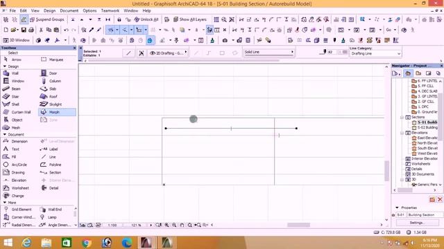Click the Print icon in toolbar

pos(31,30)
